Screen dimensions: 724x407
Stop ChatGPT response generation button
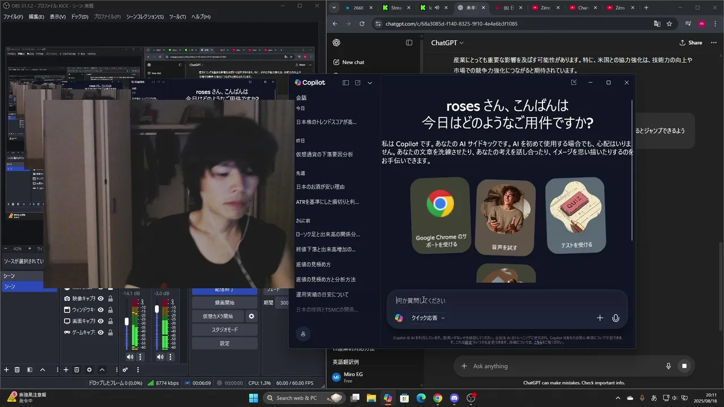(x=684, y=366)
